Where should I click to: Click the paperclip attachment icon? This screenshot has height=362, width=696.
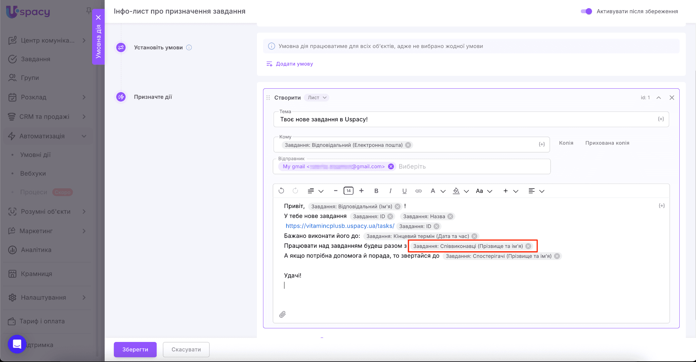(282, 314)
